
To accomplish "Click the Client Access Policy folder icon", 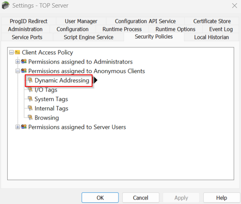I will pyautogui.click(x=17, y=52).
